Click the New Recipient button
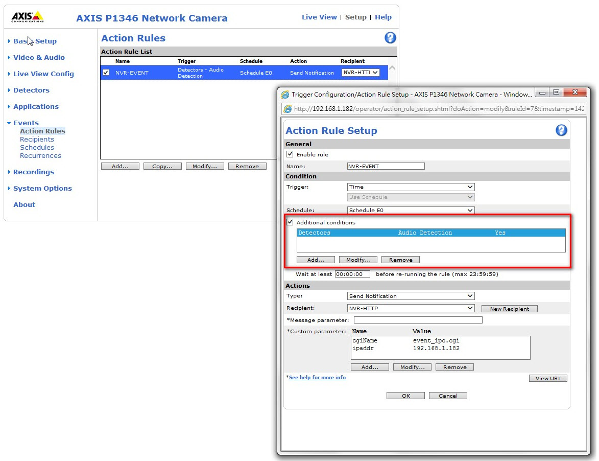 tap(509, 309)
